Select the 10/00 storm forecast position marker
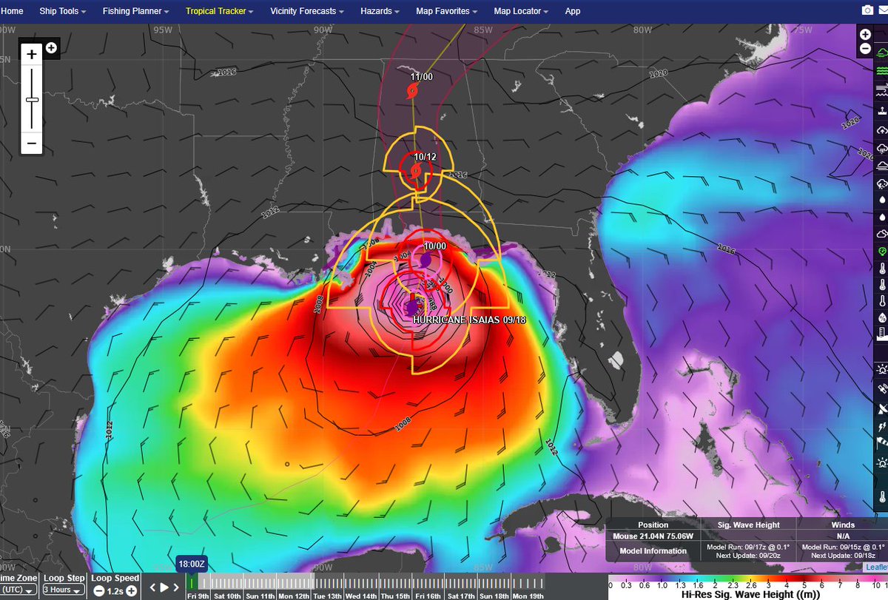 (x=426, y=259)
